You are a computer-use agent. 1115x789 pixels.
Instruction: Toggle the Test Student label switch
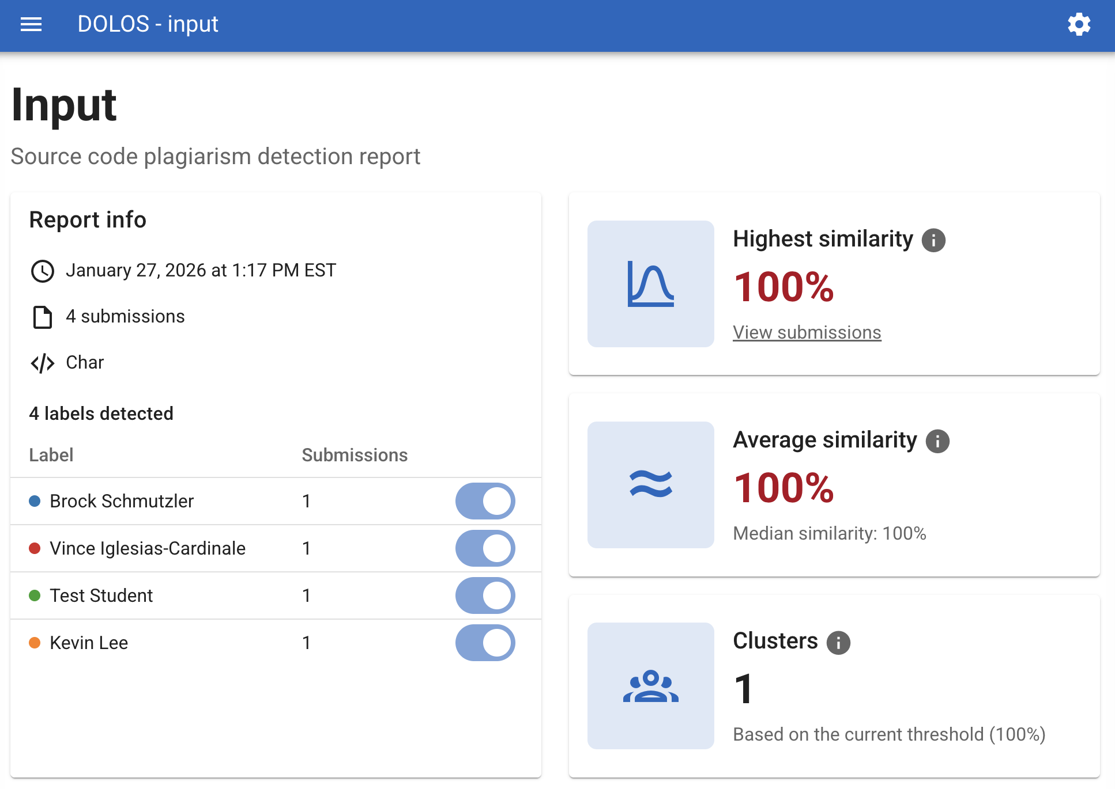pyautogui.click(x=485, y=595)
